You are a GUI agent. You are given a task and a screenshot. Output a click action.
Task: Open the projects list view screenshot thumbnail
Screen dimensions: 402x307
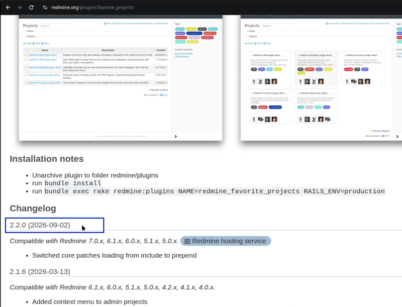tap(121, 78)
